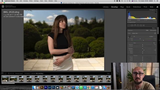Collapse the Histogram panel
The height and width of the screenshot is (90, 160).
point(156,10)
